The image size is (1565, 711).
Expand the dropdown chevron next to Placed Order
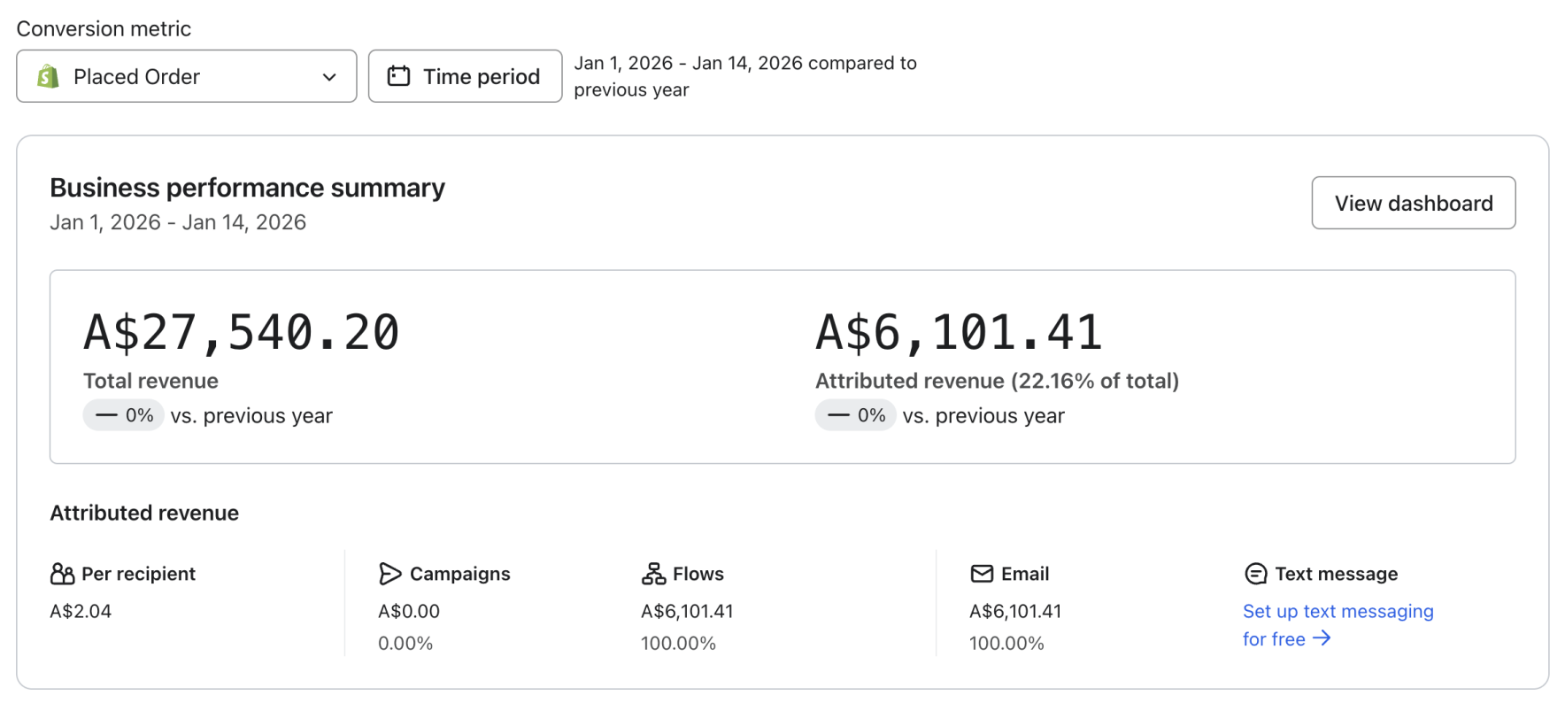pyautogui.click(x=329, y=77)
